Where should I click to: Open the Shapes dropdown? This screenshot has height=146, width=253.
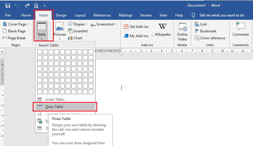(77, 24)
